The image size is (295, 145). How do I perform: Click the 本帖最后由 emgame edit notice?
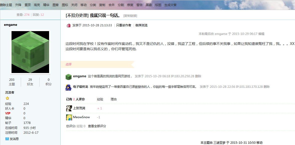pos(231,34)
